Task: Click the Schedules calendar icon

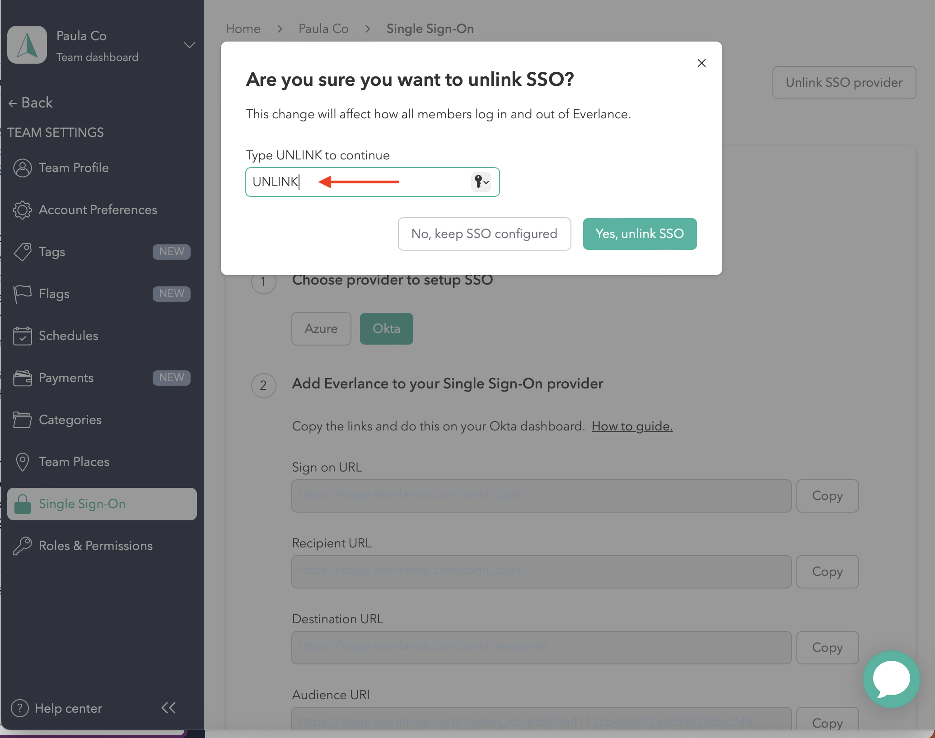Action: 22,336
